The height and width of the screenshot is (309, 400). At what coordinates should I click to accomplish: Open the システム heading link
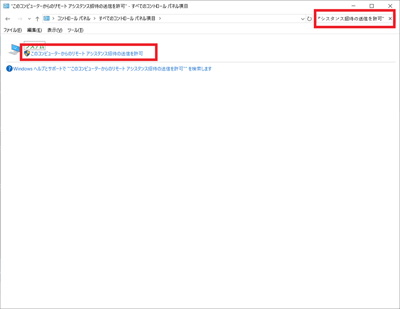pyautogui.click(x=34, y=46)
